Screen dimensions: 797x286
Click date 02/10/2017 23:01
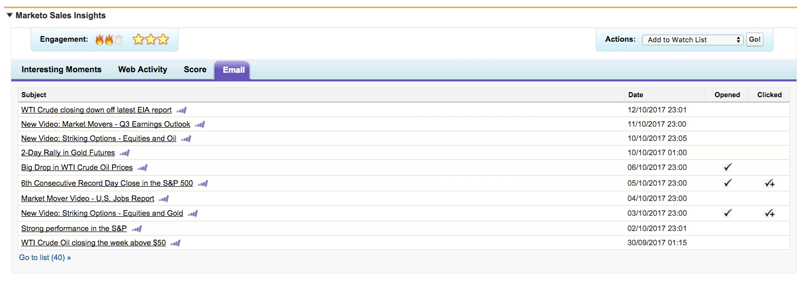pyautogui.click(x=657, y=228)
